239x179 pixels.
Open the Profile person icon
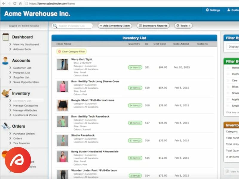pos(229,10)
